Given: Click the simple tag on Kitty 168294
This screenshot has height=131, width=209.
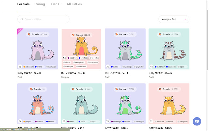Looking at the screenshot, I should click(x=67, y=63).
